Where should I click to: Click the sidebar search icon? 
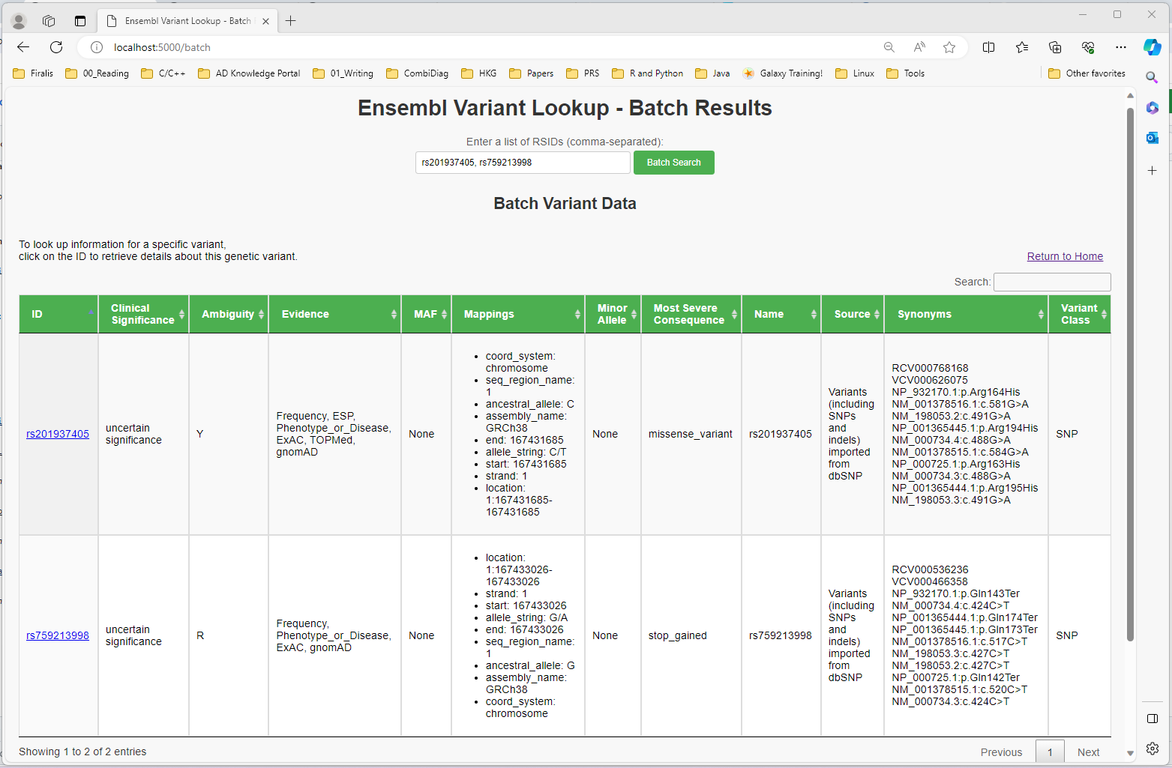[x=1153, y=77]
